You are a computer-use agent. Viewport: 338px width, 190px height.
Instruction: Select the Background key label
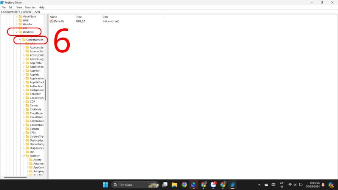[37, 90]
